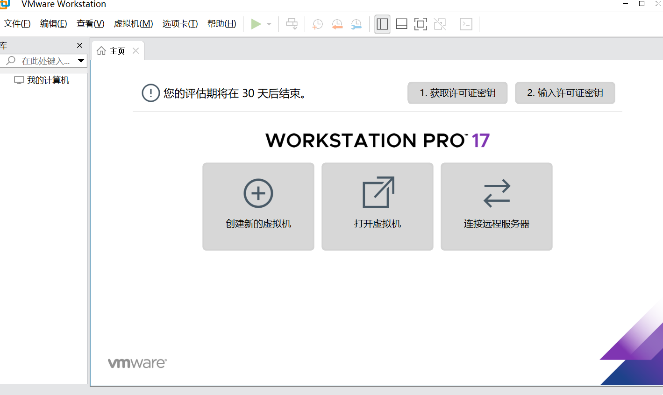Click the home icon on 主页 tab
Image resolution: width=663 pixels, height=395 pixels.
click(x=101, y=50)
